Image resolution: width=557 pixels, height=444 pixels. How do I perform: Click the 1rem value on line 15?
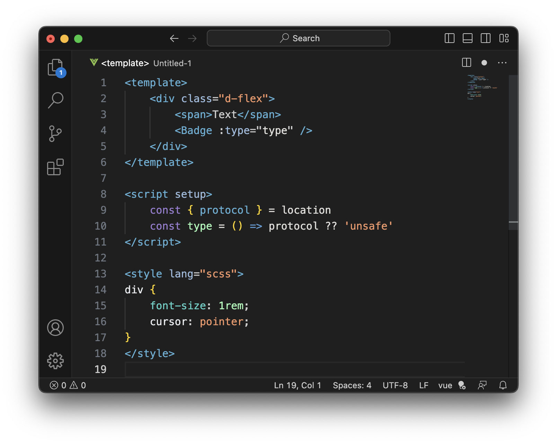[231, 306]
